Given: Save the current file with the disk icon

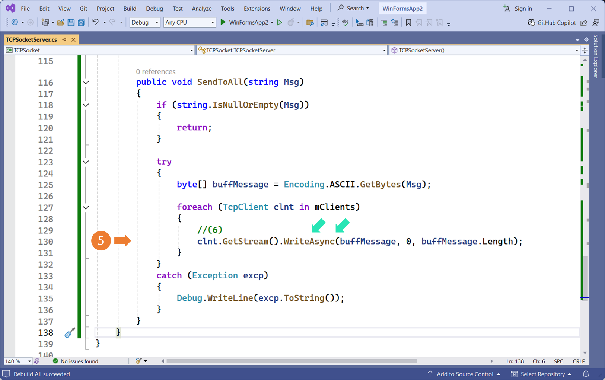Looking at the screenshot, I should 71,22.
